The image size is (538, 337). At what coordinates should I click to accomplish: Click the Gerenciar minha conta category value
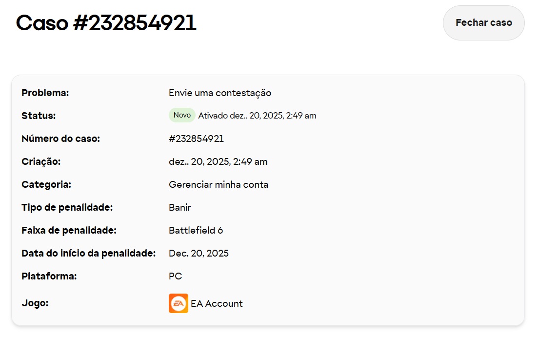pos(218,184)
